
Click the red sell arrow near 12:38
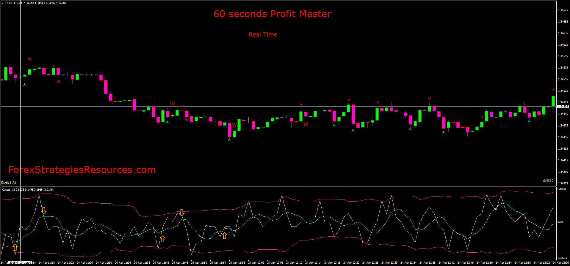pyautogui.click(x=429, y=98)
